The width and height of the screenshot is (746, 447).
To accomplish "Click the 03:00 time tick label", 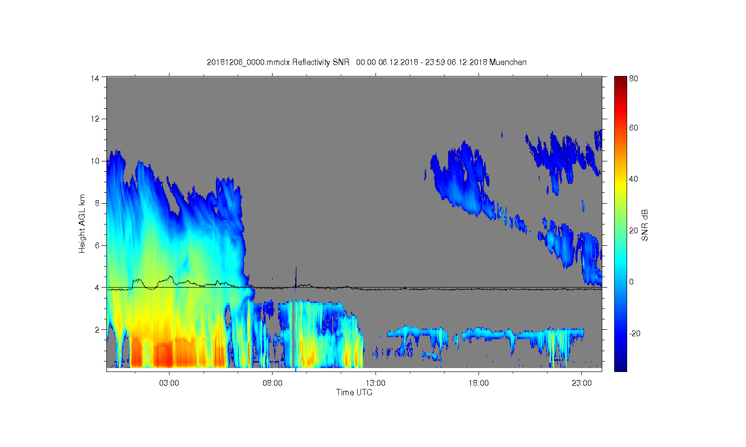I will pos(169,383).
